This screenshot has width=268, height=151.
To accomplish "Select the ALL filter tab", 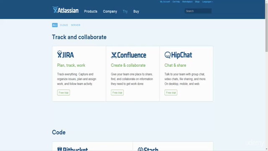I will tap(55, 25).
